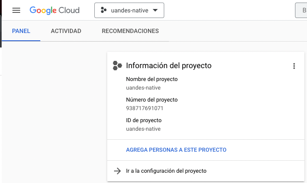Click the project hexagon icon in selector
307x183 pixels.
coord(104,10)
